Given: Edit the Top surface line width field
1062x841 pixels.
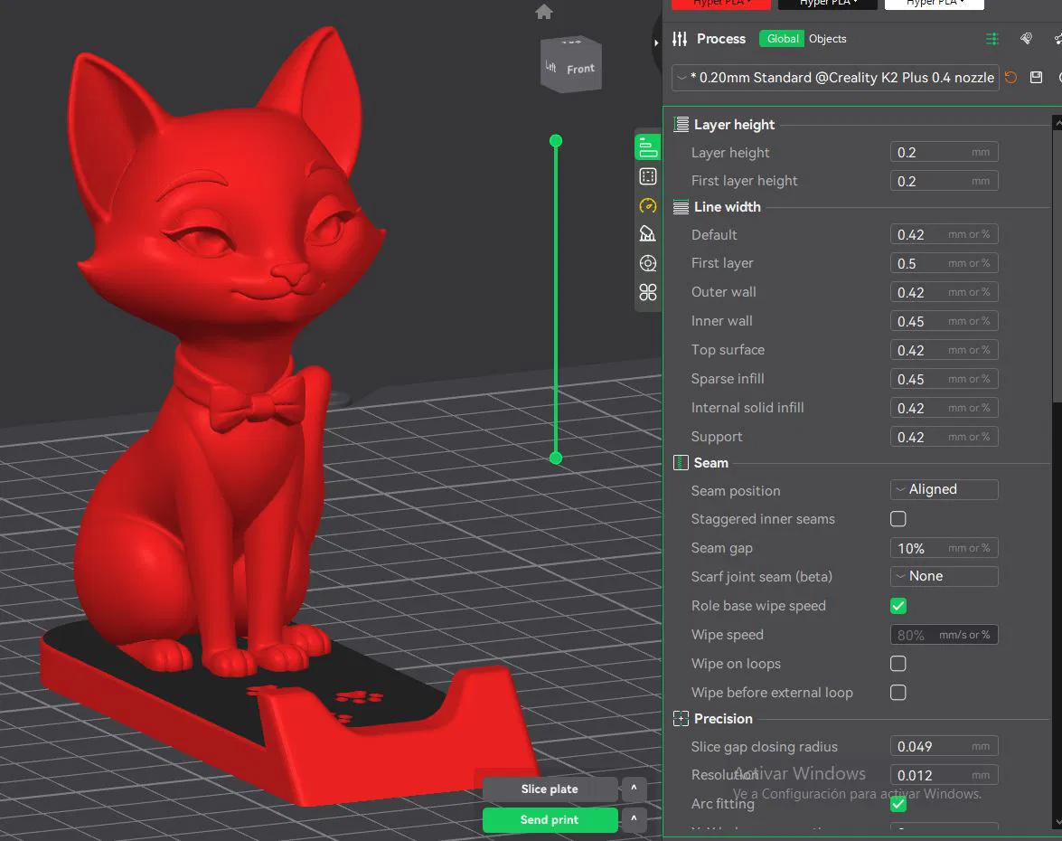Looking at the screenshot, I should [x=945, y=350].
